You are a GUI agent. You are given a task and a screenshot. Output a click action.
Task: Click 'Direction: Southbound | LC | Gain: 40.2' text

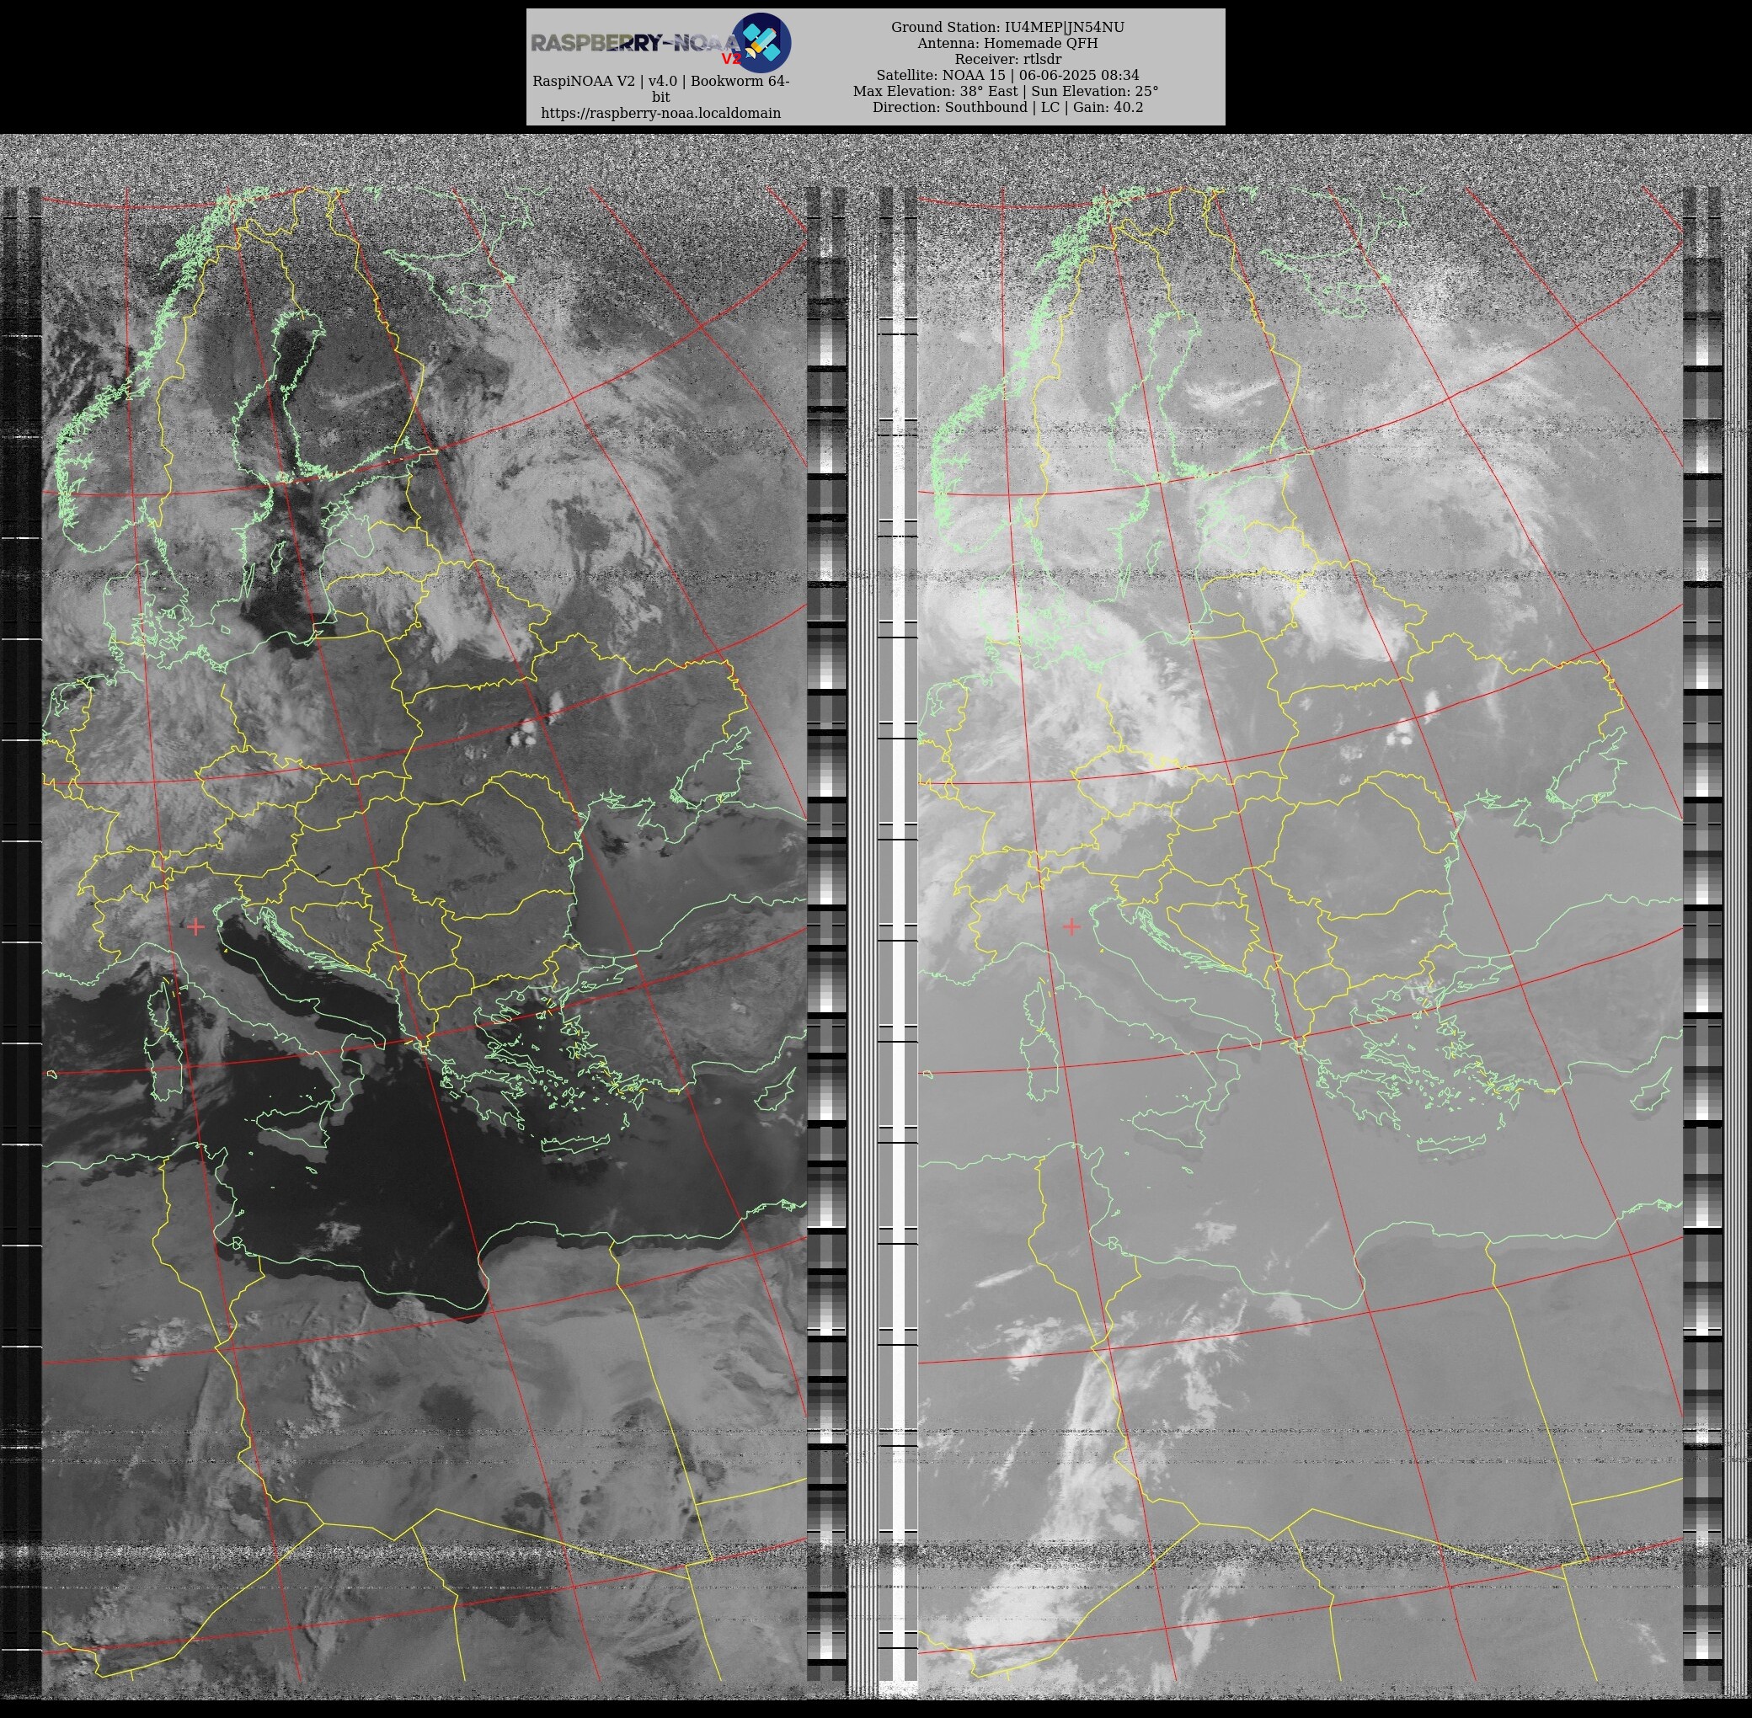[1007, 108]
